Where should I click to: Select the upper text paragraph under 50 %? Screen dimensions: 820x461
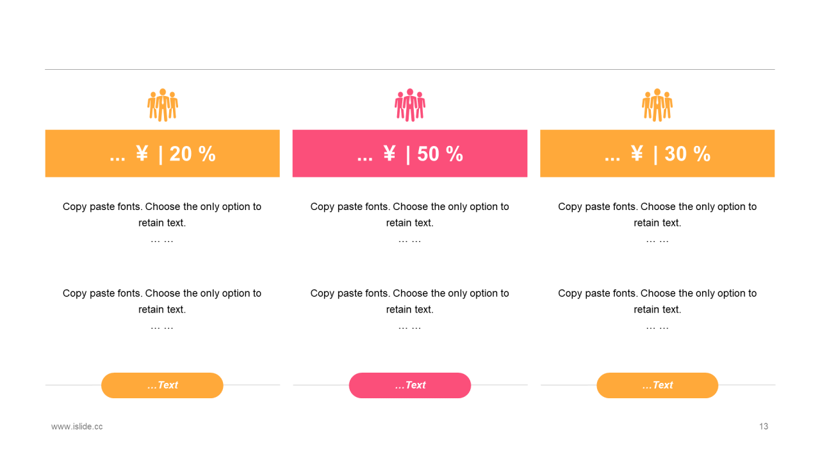pyautogui.click(x=410, y=215)
